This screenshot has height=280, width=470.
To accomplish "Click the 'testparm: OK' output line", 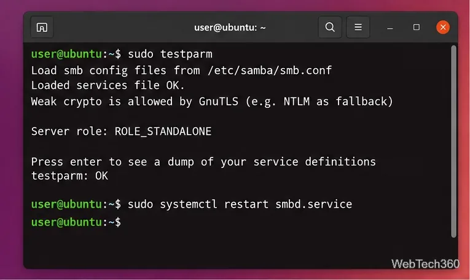I will [x=69, y=176].
